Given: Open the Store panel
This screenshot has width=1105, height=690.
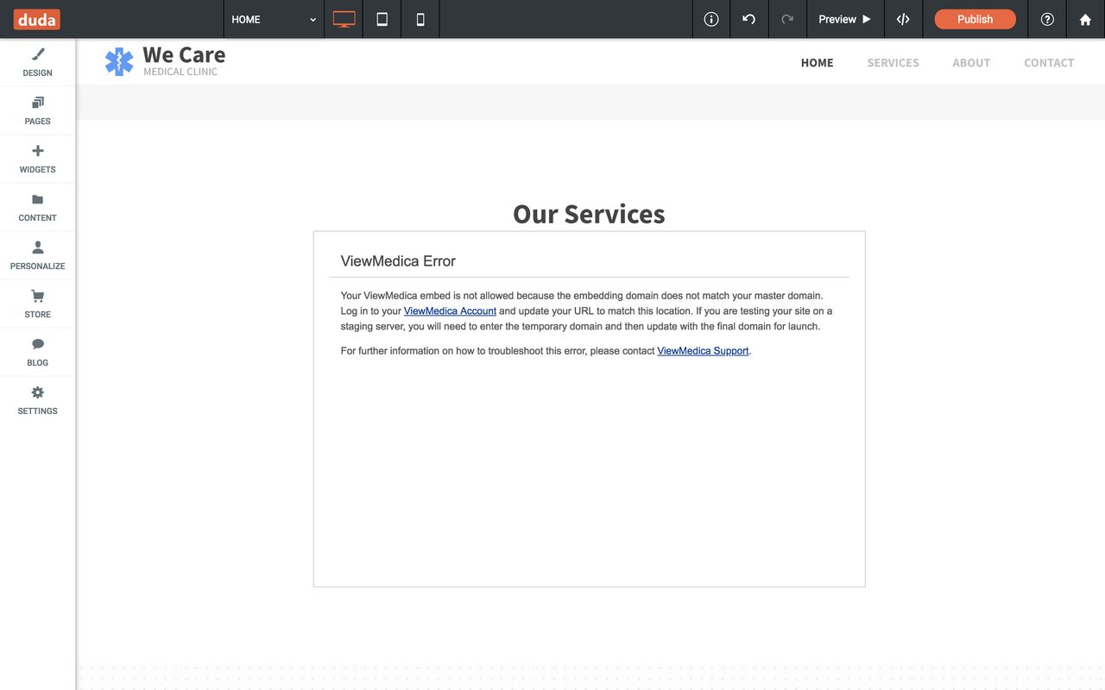Looking at the screenshot, I should click(x=37, y=302).
